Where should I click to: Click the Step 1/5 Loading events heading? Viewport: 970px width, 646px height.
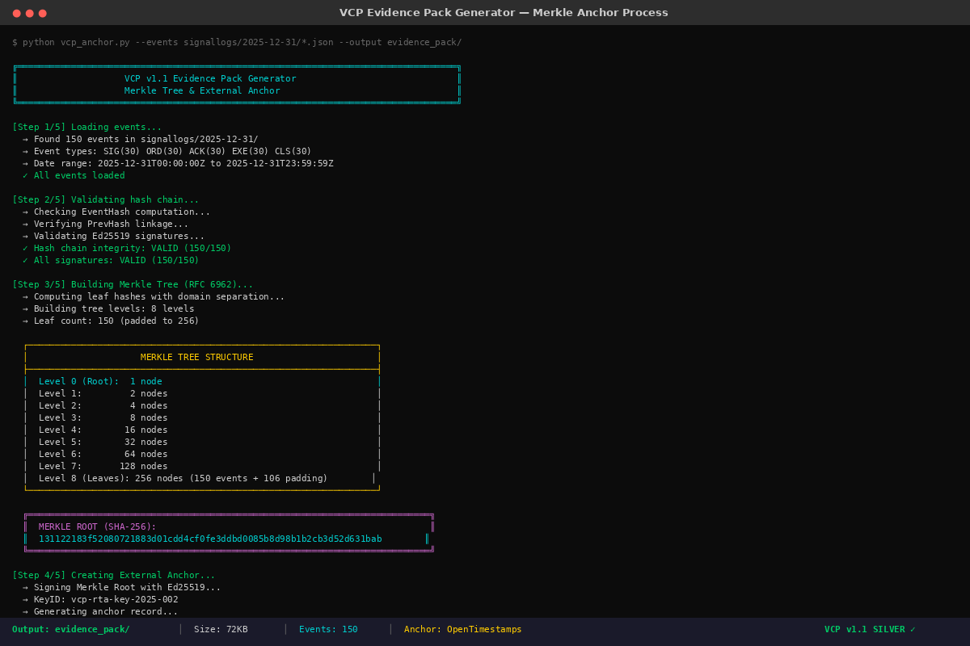(x=86, y=127)
